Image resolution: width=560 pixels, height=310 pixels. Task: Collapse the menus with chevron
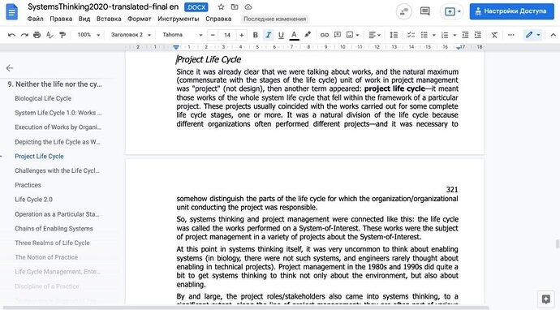click(x=554, y=35)
